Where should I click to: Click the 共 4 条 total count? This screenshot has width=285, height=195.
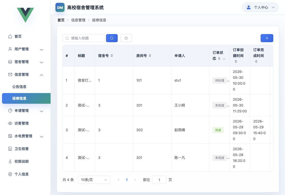point(68,180)
